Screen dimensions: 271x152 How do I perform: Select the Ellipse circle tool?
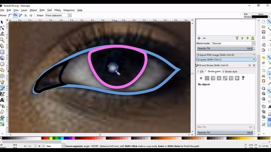tap(2, 64)
